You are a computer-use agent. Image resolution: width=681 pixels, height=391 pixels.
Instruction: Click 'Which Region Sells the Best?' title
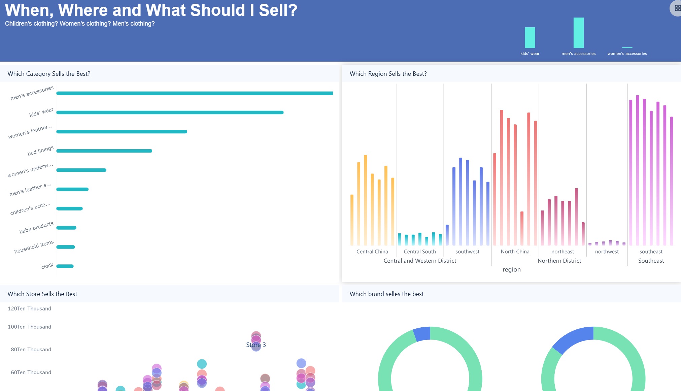coord(388,74)
